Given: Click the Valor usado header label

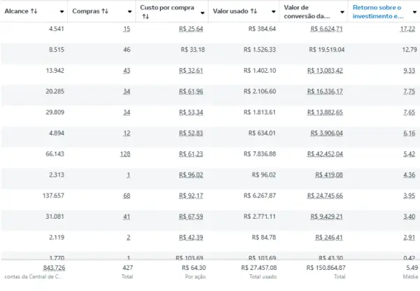Looking at the screenshot, I should (230, 11).
